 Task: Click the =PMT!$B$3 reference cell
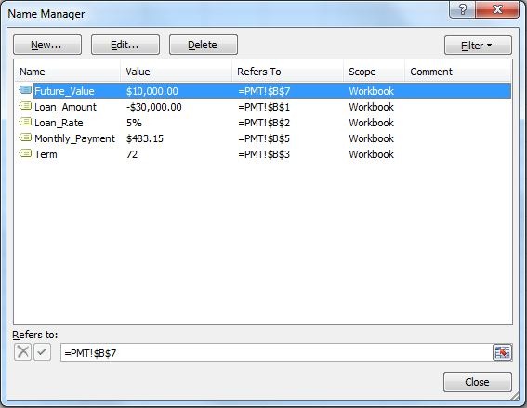264,154
